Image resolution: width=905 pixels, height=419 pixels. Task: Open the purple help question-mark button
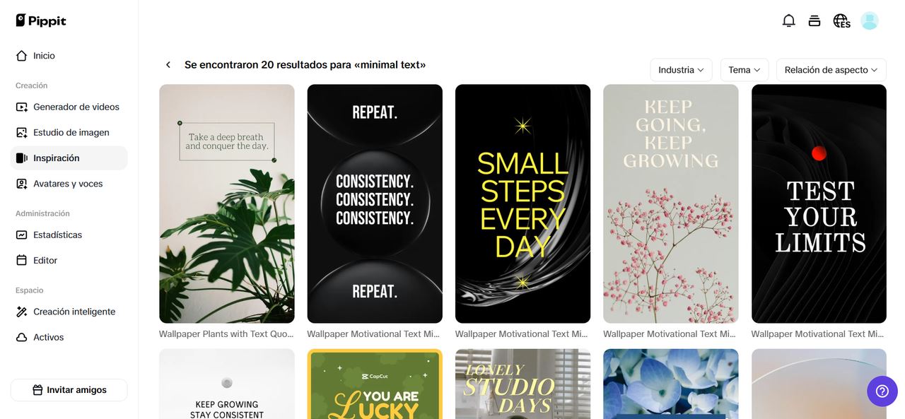[882, 391]
